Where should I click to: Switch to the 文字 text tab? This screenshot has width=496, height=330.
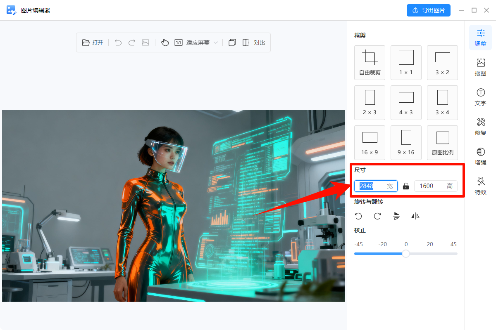[x=480, y=97]
